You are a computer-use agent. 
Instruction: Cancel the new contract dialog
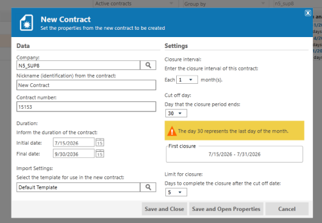click(287, 209)
